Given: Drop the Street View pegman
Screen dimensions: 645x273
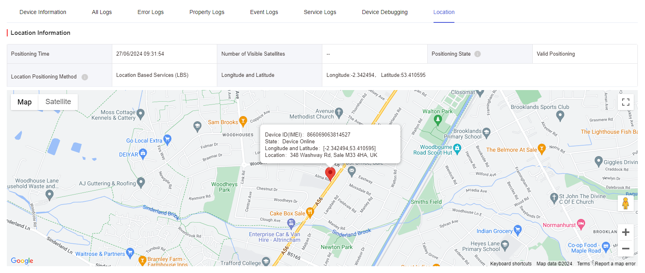Looking at the screenshot, I should point(625,203).
